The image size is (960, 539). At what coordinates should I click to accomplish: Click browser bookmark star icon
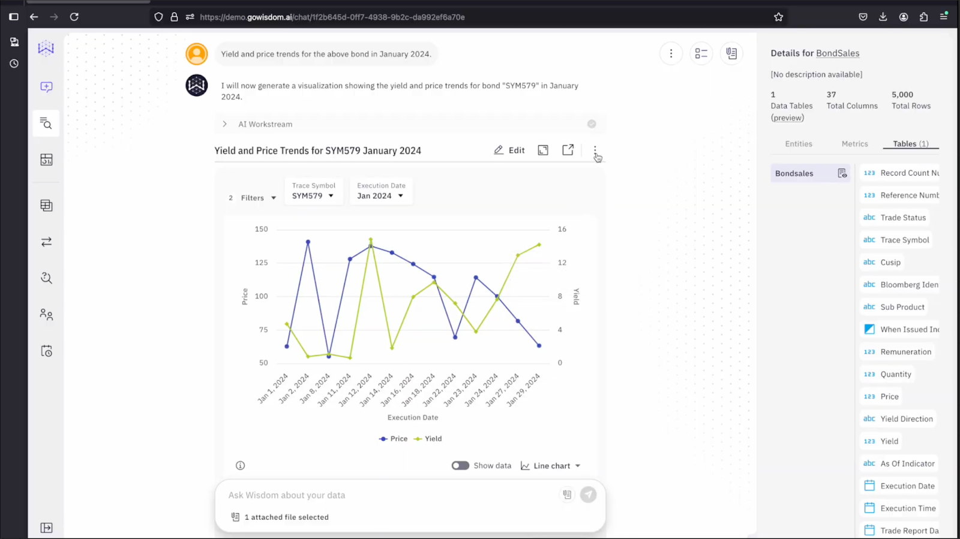[x=779, y=17]
